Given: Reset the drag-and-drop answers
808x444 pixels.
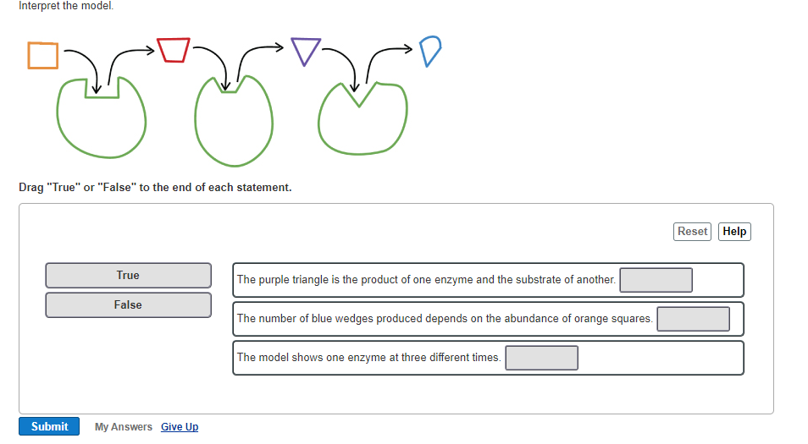Looking at the screenshot, I should coord(692,232).
